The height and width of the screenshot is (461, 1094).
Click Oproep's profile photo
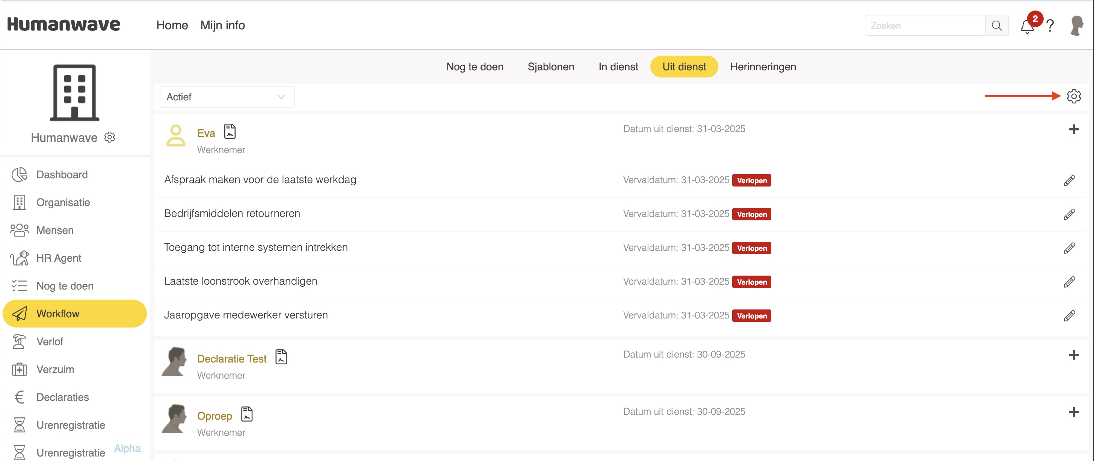(x=175, y=418)
